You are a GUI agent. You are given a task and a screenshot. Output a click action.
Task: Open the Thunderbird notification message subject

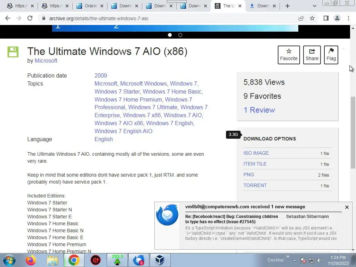tap(232, 219)
